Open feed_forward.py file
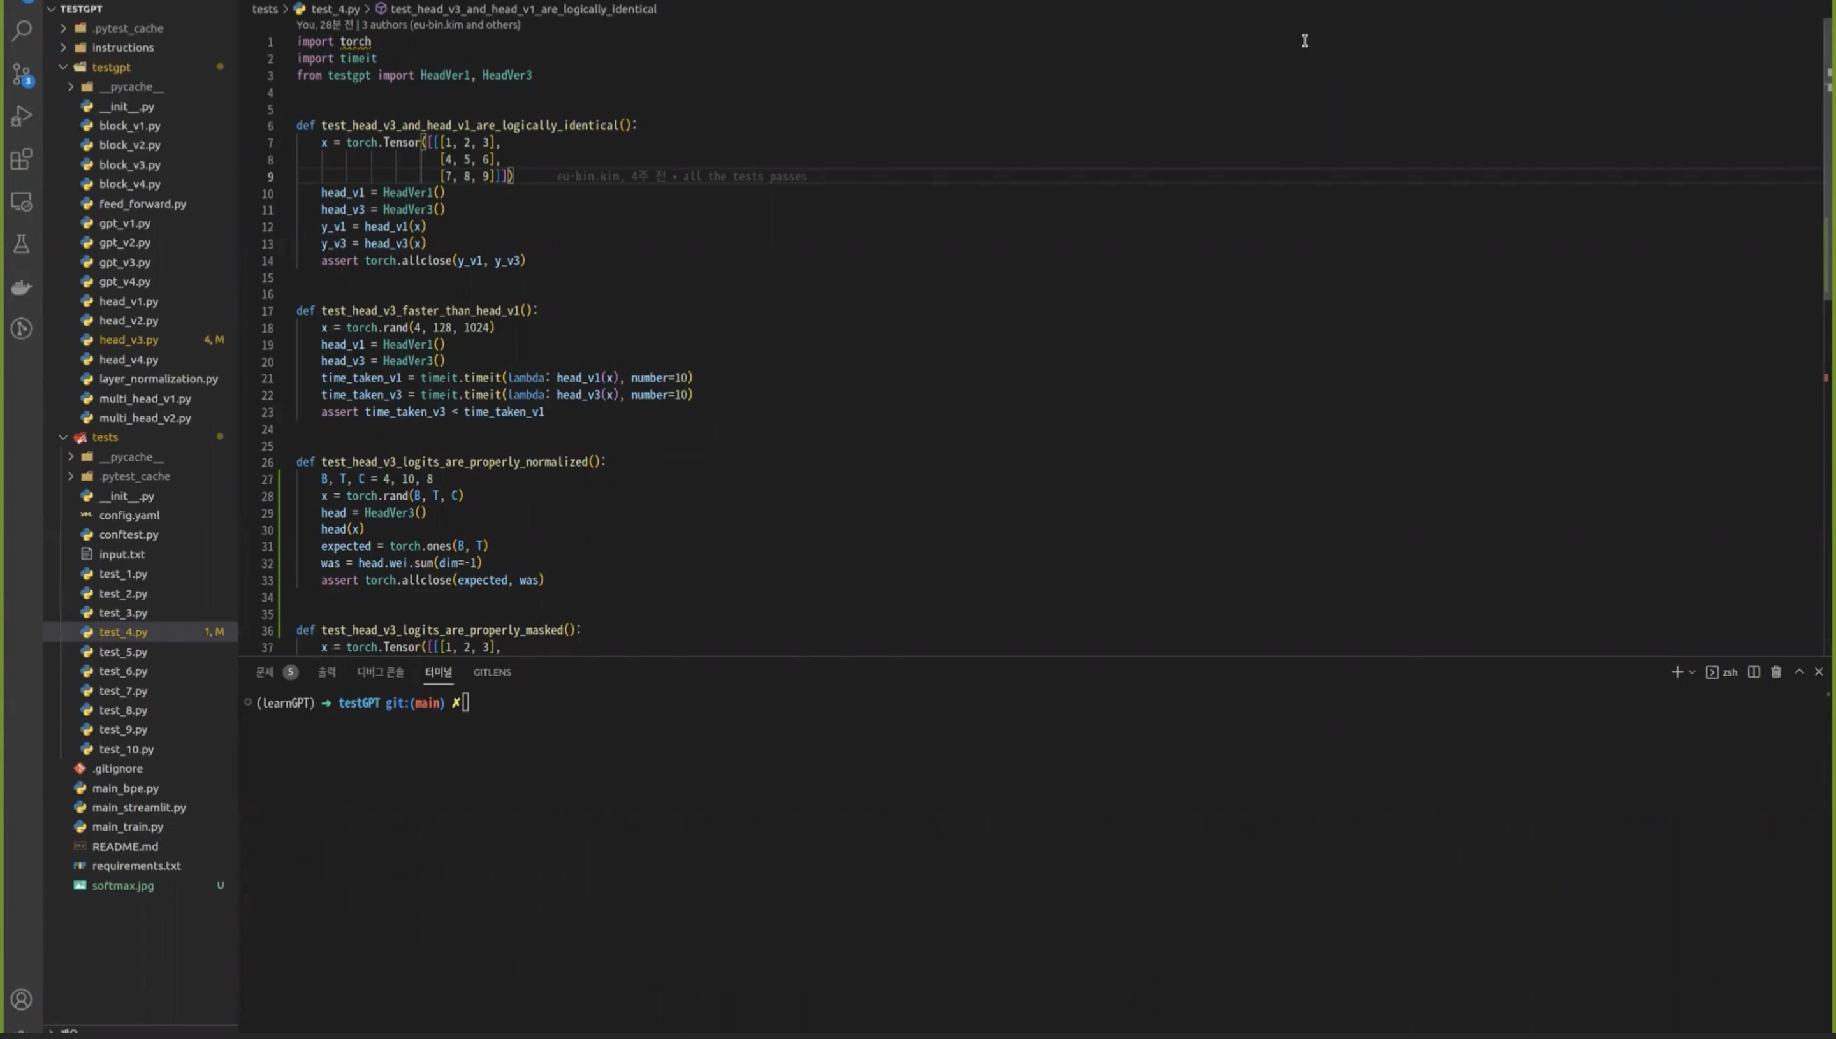Image resolution: width=1836 pixels, height=1039 pixels. tap(141, 203)
